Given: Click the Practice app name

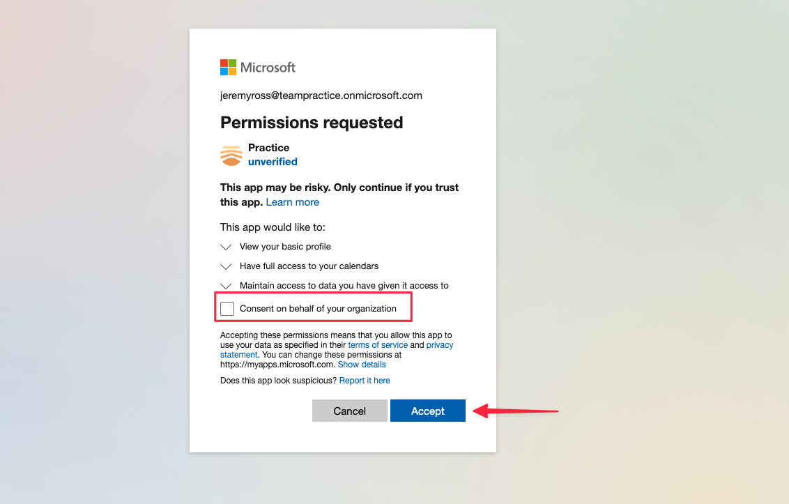Looking at the screenshot, I should click(269, 148).
